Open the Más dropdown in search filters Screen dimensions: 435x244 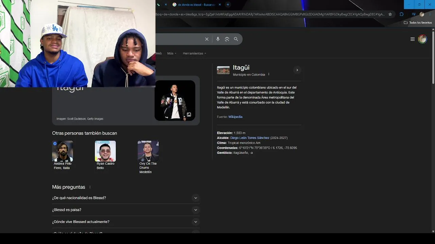tap(172, 54)
